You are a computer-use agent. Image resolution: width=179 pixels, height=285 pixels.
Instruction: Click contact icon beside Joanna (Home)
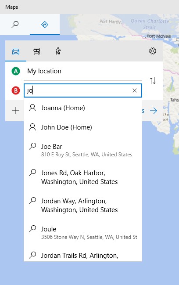point(32,108)
